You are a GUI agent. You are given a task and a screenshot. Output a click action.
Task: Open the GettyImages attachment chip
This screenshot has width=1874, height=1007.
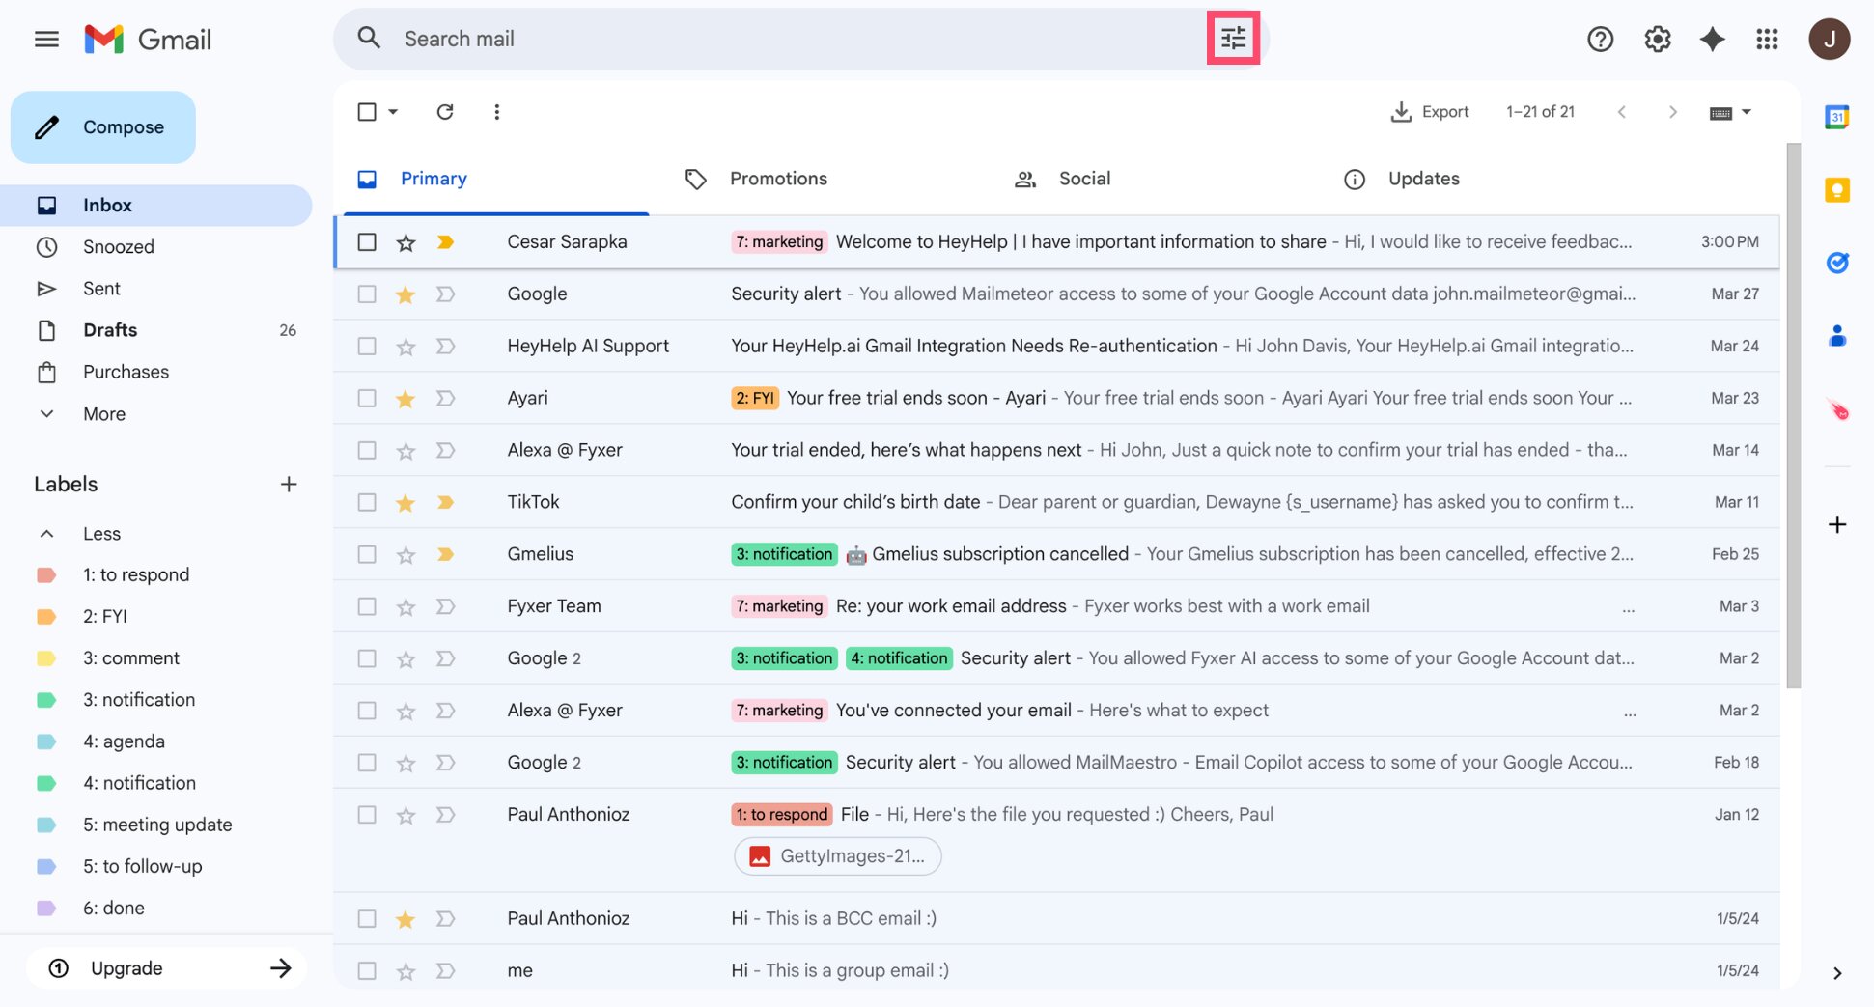point(837,856)
